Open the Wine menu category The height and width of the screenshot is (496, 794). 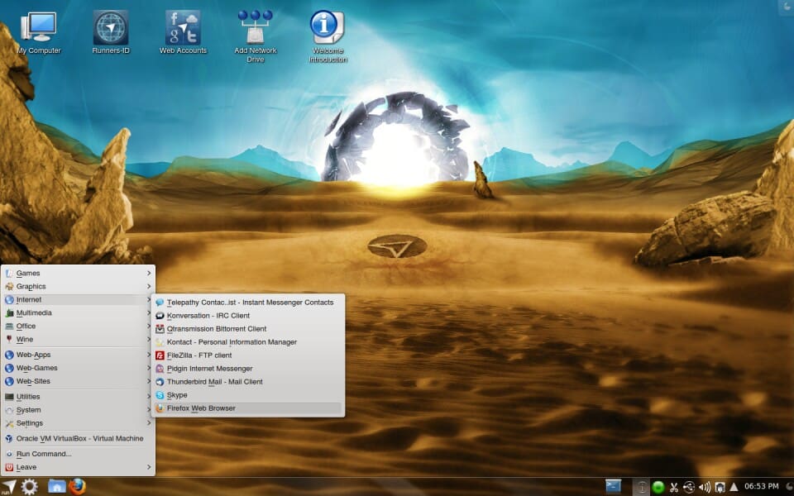click(x=79, y=339)
